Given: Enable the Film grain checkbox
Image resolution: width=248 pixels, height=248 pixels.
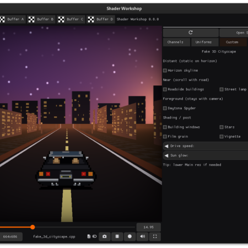Looking at the screenshot, I should [165, 137].
